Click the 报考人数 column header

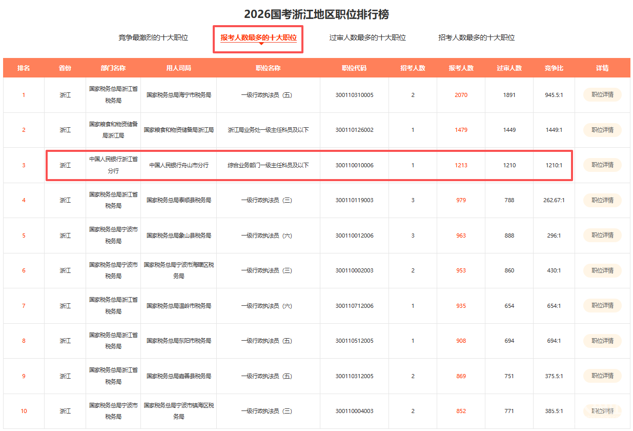click(461, 68)
